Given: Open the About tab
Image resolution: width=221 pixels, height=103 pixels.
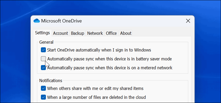Looking at the screenshot, I should click(126, 33).
